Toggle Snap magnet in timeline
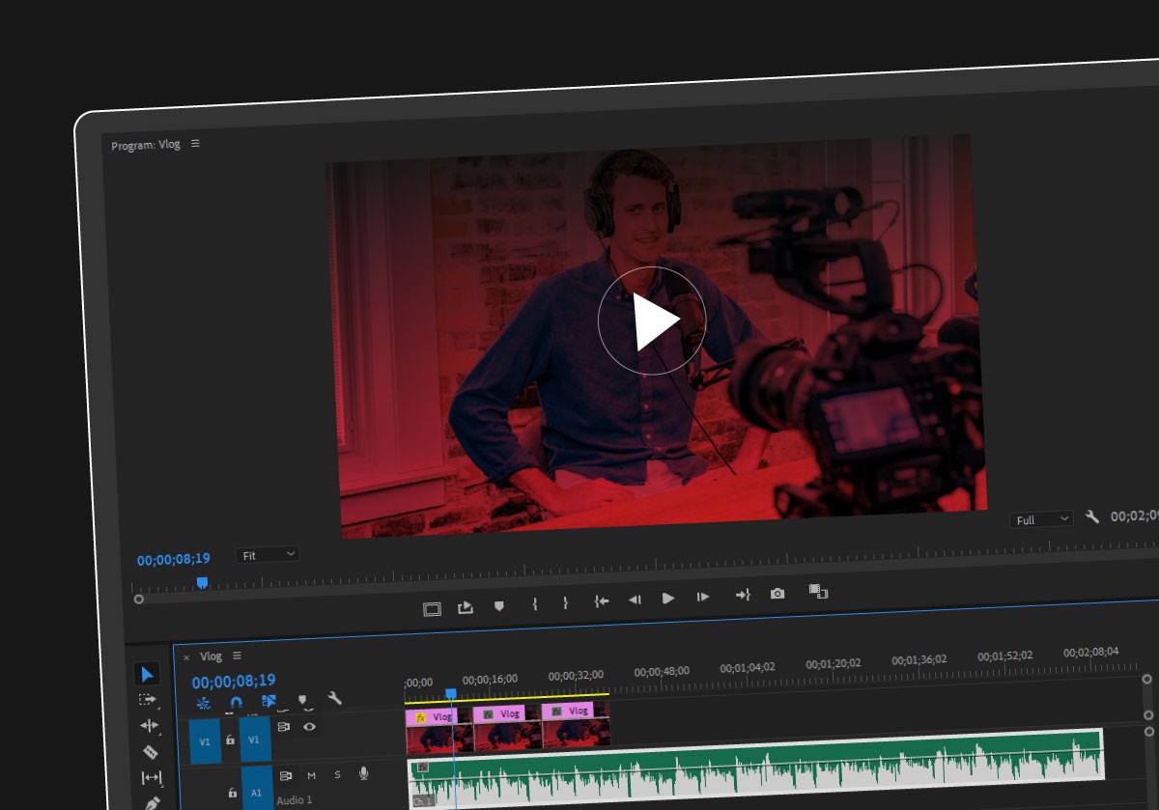The height and width of the screenshot is (810, 1159). (237, 702)
